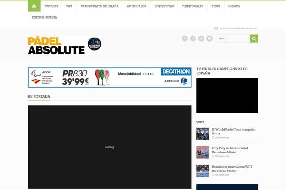Go to the home page via house icon
This screenshot has height=190, width=286.
point(34,6)
